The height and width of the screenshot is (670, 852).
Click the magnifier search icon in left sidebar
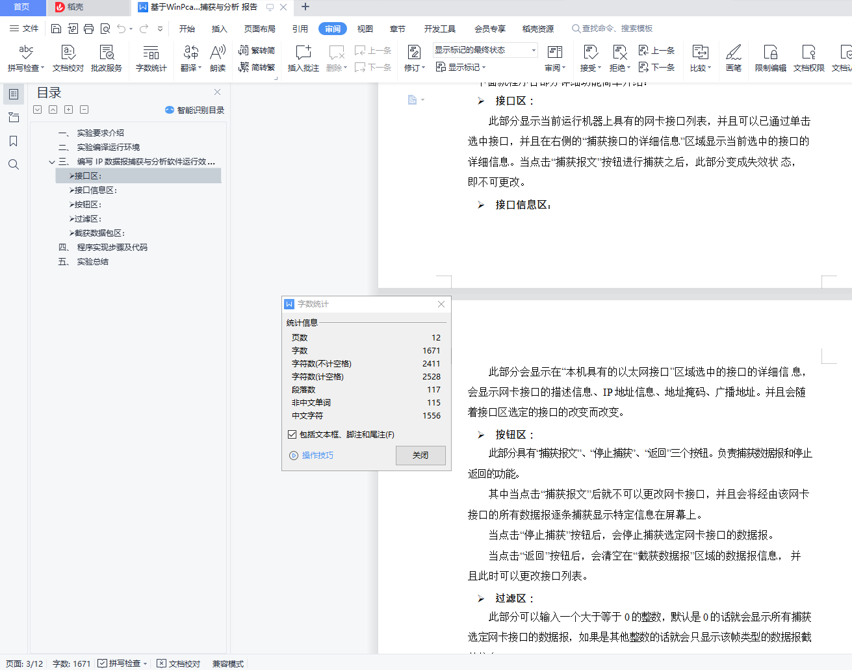(14, 164)
